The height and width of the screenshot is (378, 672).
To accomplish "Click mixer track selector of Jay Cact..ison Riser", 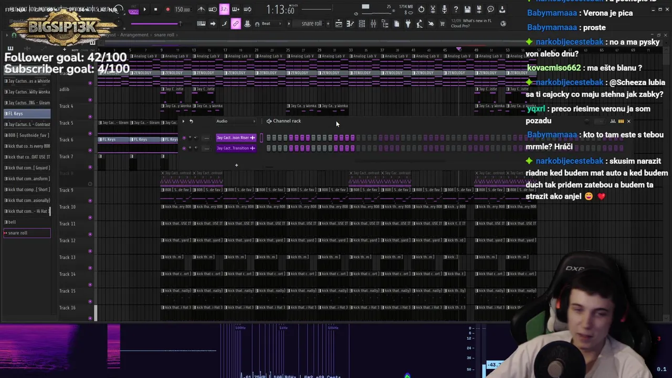I will pos(206,138).
